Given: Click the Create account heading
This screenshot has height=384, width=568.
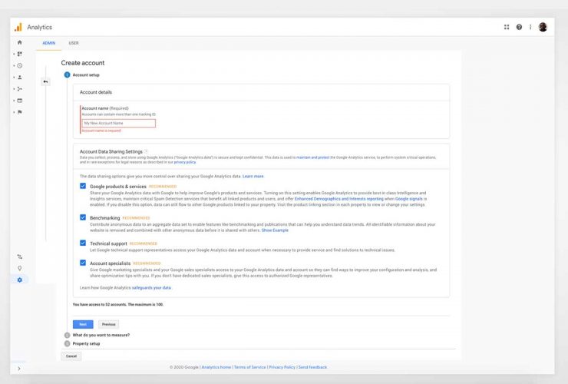Looking at the screenshot, I should coord(83,63).
